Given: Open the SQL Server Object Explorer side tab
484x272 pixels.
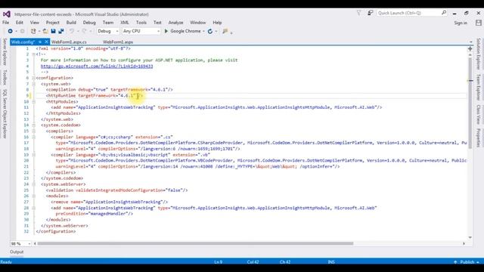Looking at the screenshot, I should [x=5, y=114].
